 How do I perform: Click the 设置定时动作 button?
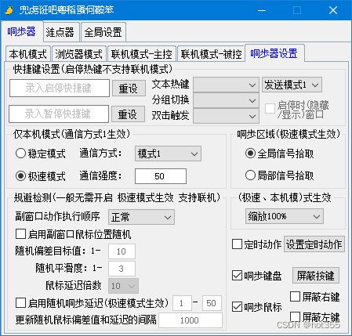tap(314, 244)
